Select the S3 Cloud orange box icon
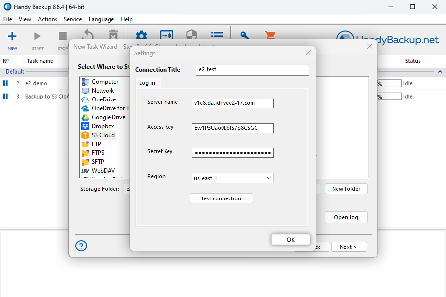 85,135
